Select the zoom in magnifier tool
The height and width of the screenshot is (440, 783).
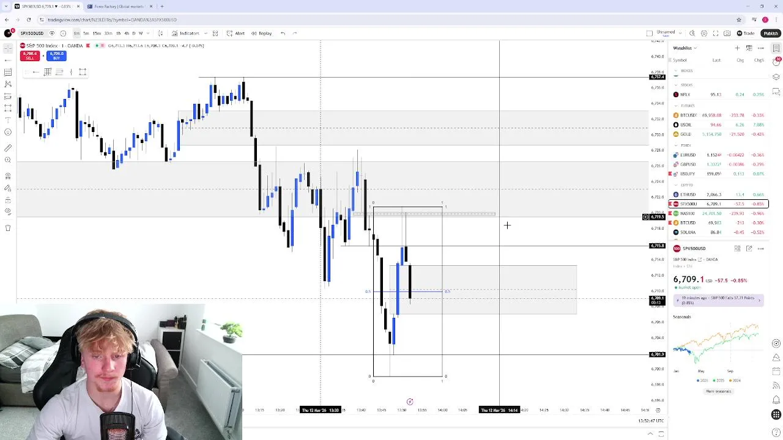(x=8, y=160)
